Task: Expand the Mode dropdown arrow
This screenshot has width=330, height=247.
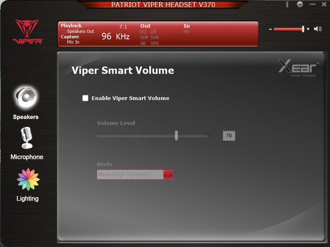Action: tap(168, 175)
